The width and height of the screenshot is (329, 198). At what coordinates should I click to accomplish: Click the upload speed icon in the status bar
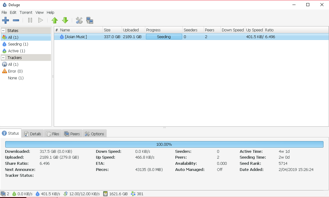pos(37,194)
